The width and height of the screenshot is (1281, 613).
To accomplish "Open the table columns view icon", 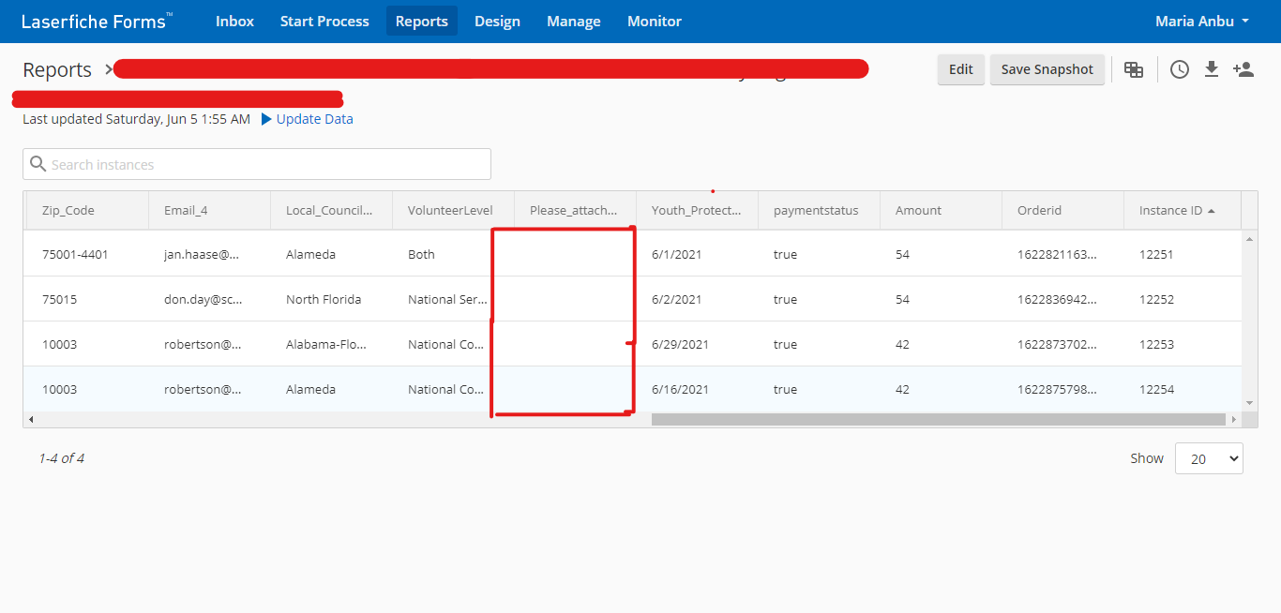I will pyautogui.click(x=1134, y=69).
